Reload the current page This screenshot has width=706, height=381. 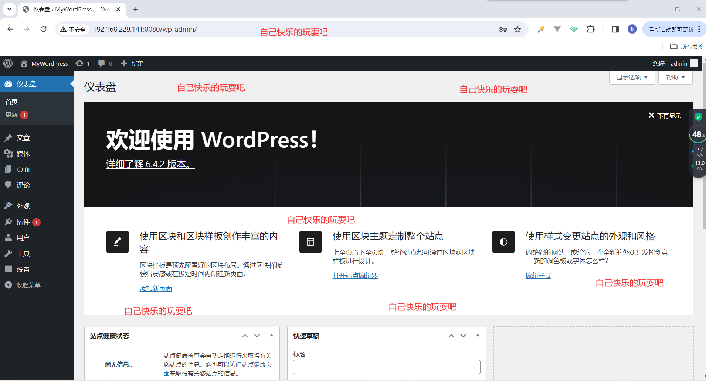click(43, 29)
